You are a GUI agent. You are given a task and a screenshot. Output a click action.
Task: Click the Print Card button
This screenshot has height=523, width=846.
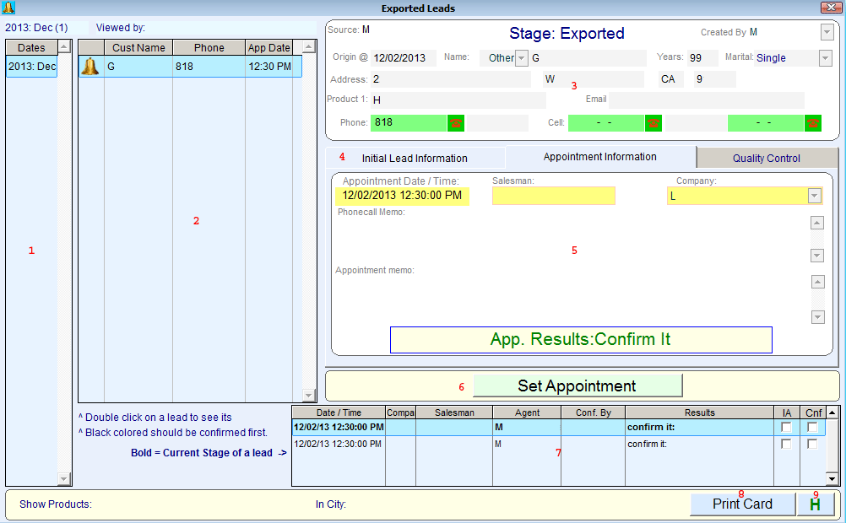click(742, 504)
